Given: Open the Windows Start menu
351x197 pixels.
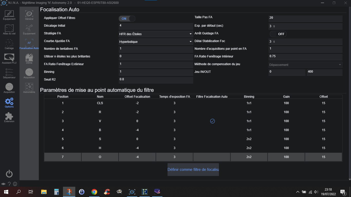Looking at the screenshot, I should click(x=6, y=192).
